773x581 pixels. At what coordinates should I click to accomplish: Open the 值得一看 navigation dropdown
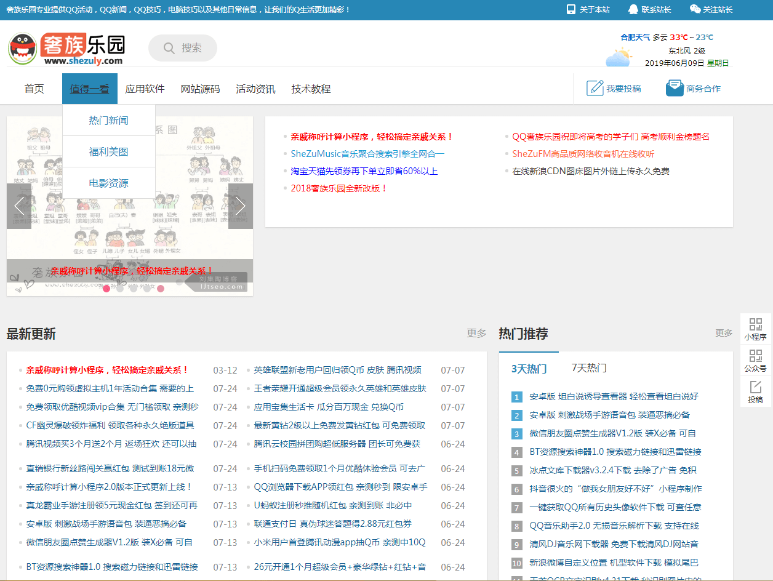89,88
